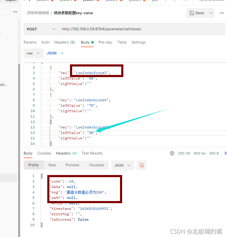Click the "60" leftValue in request body
This screenshot has width=227, height=237.
[91, 78]
